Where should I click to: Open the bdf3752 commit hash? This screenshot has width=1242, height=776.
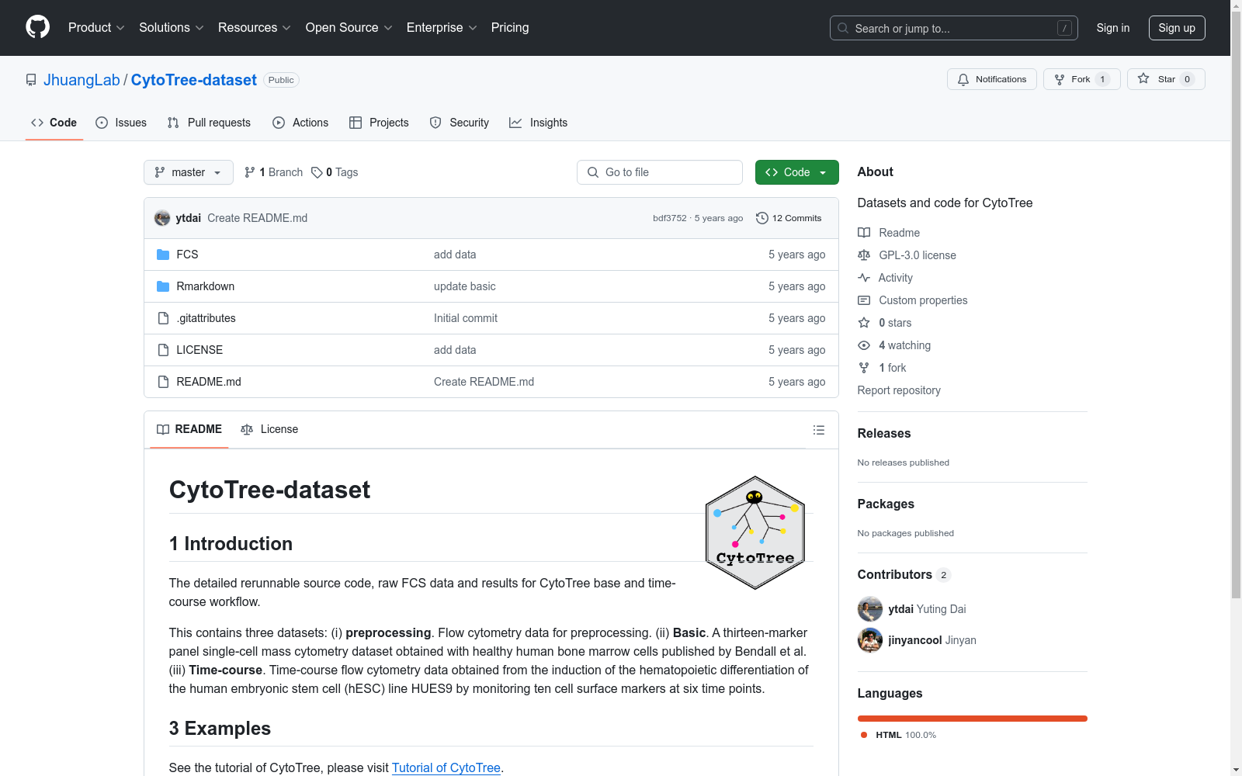pyautogui.click(x=670, y=218)
